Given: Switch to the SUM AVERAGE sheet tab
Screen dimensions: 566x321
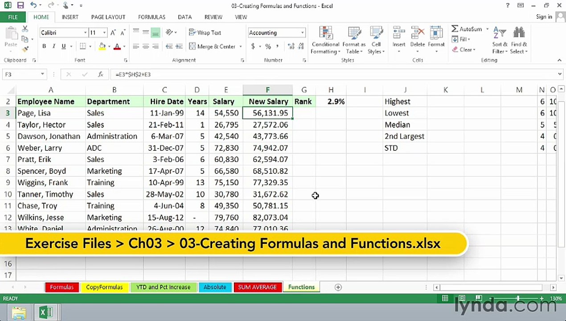Looking at the screenshot, I should pyautogui.click(x=257, y=287).
